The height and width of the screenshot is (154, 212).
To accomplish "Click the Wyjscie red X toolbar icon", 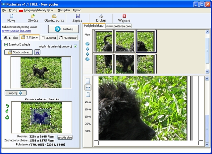I will tap(124, 16).
